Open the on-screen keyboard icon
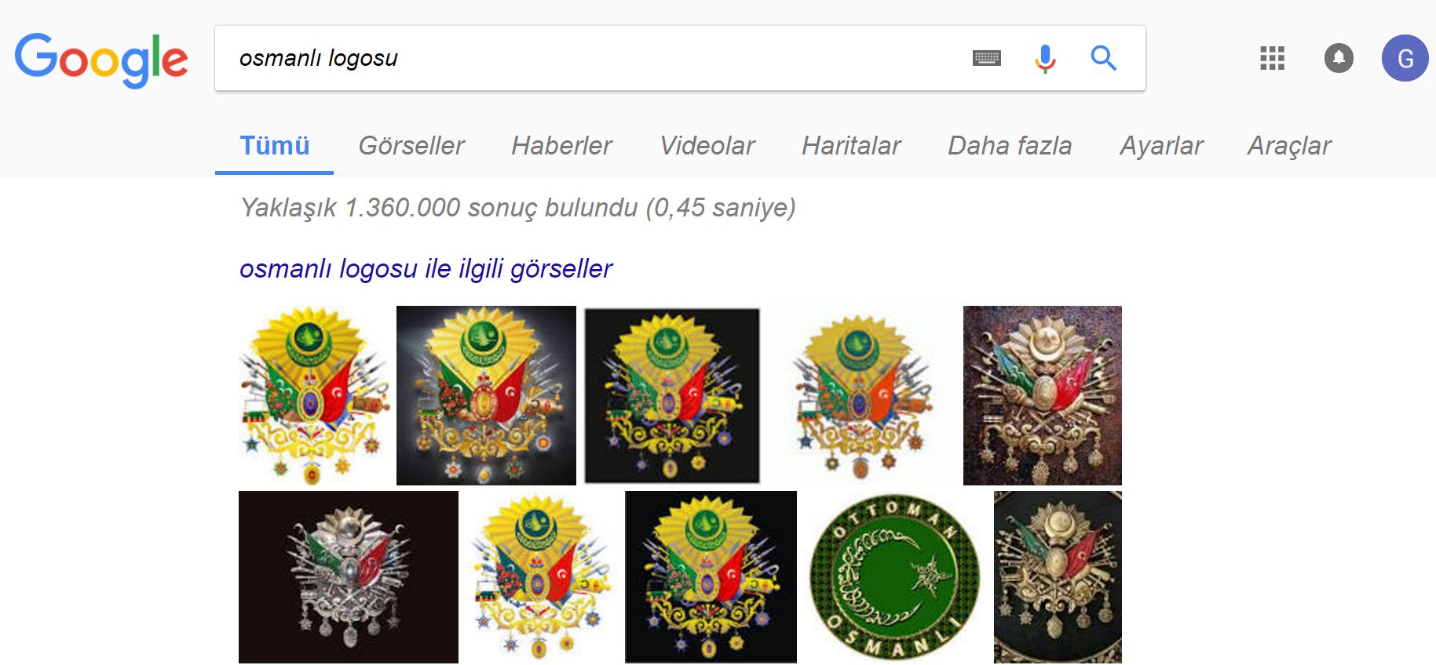1436x665 pixels. [986, 58]
